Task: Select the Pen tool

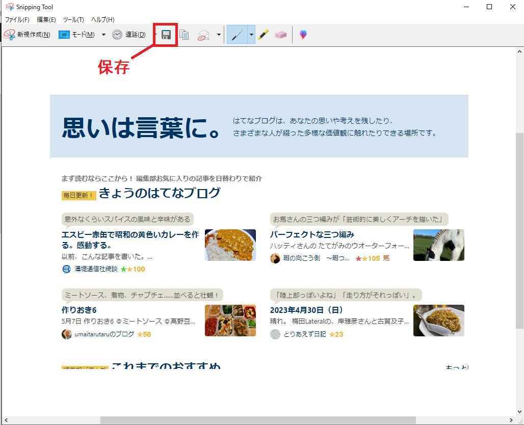Action: (x=237, y=35)
